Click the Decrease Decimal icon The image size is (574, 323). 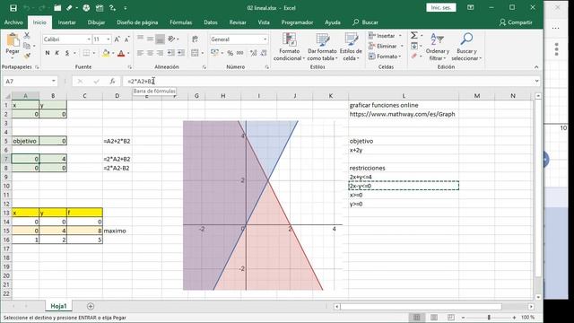[x=264, y=53]
